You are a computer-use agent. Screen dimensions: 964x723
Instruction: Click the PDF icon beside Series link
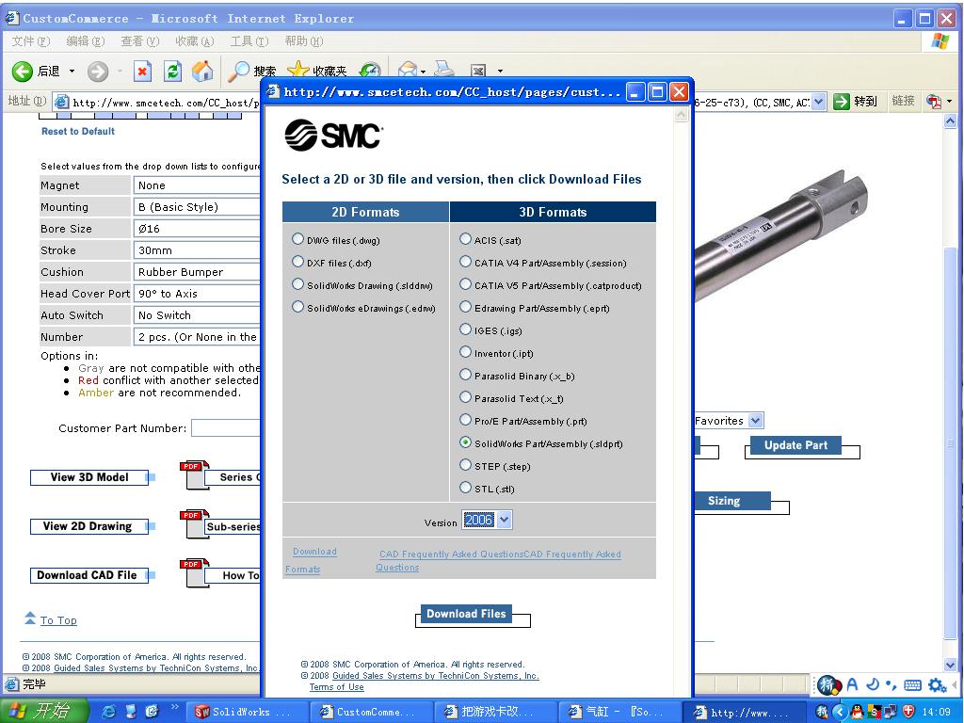tap(195, 475)
